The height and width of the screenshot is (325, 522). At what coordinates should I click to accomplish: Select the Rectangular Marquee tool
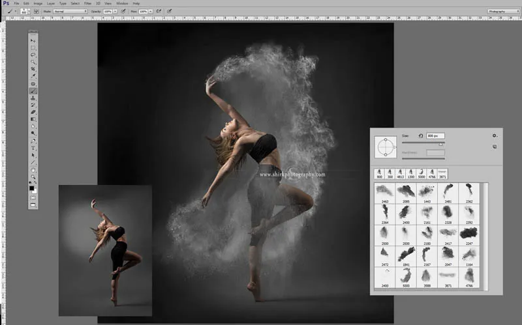(x=33, y=48)
